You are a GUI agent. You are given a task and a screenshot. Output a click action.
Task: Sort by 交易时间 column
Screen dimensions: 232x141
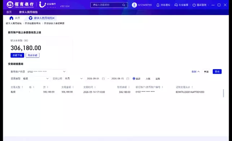[95, 87]
